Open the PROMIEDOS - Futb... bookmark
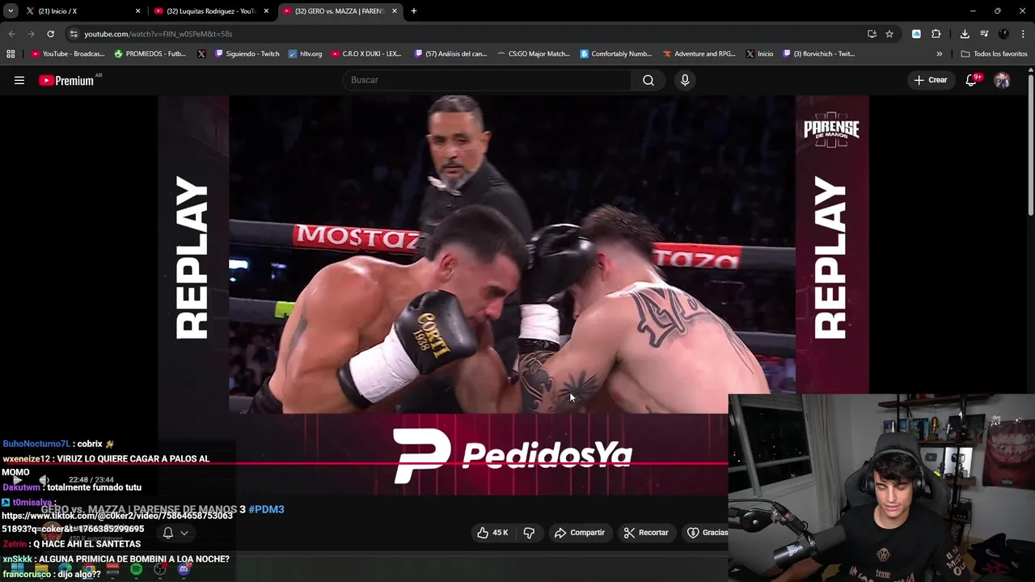 (x=150, y=54)
